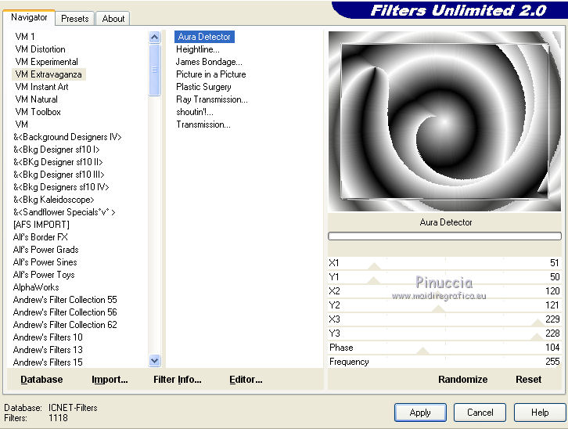Choose the Plastic Surgery filter
Screen dimensions: 568x429
pos(203,87)
